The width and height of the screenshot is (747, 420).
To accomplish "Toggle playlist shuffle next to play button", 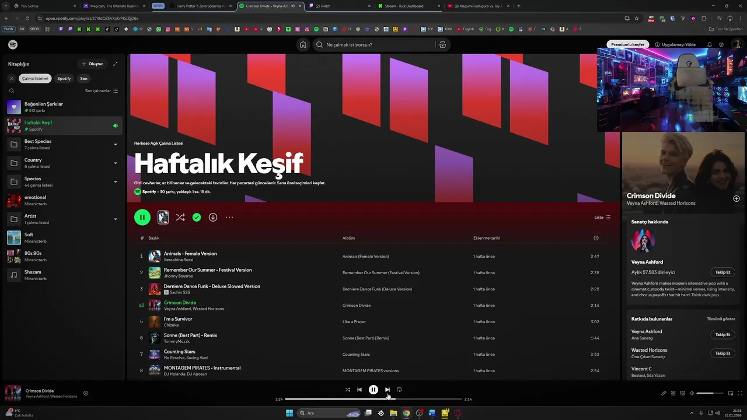I will [180, 218].
